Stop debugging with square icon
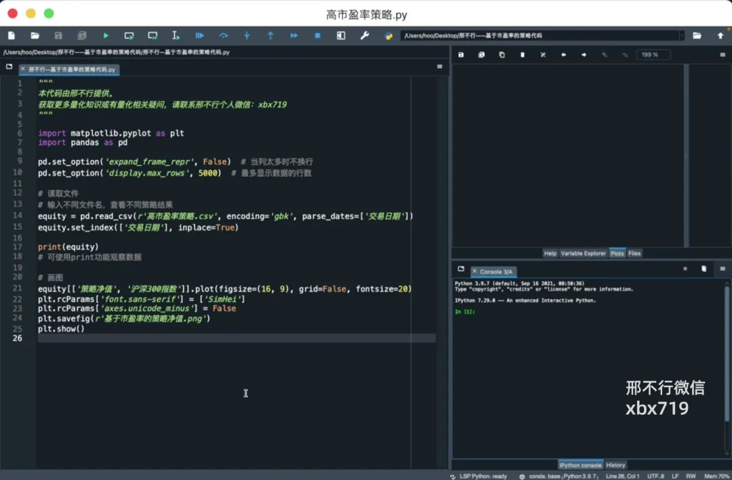Screen dimensions: 732x480 [317, 35]
